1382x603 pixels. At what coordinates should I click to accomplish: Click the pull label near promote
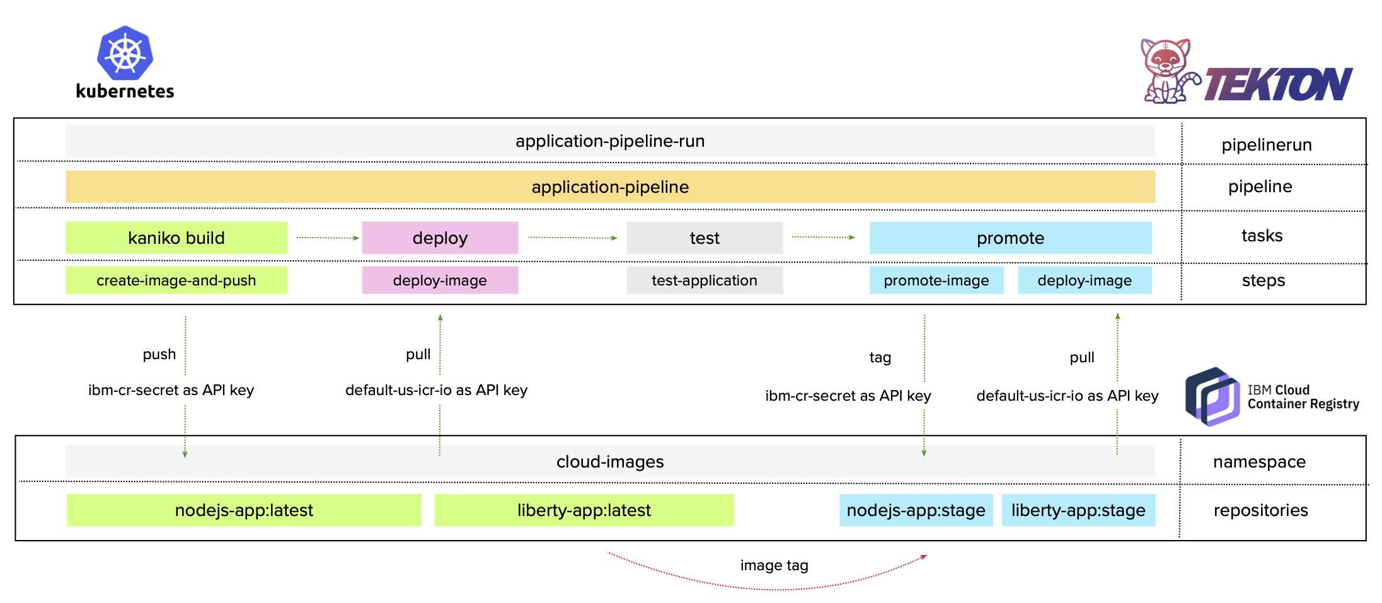pos(1082,357)
